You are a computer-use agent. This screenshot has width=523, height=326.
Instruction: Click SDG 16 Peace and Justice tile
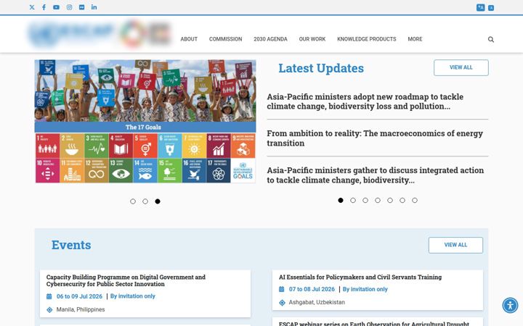click(194, 170)
